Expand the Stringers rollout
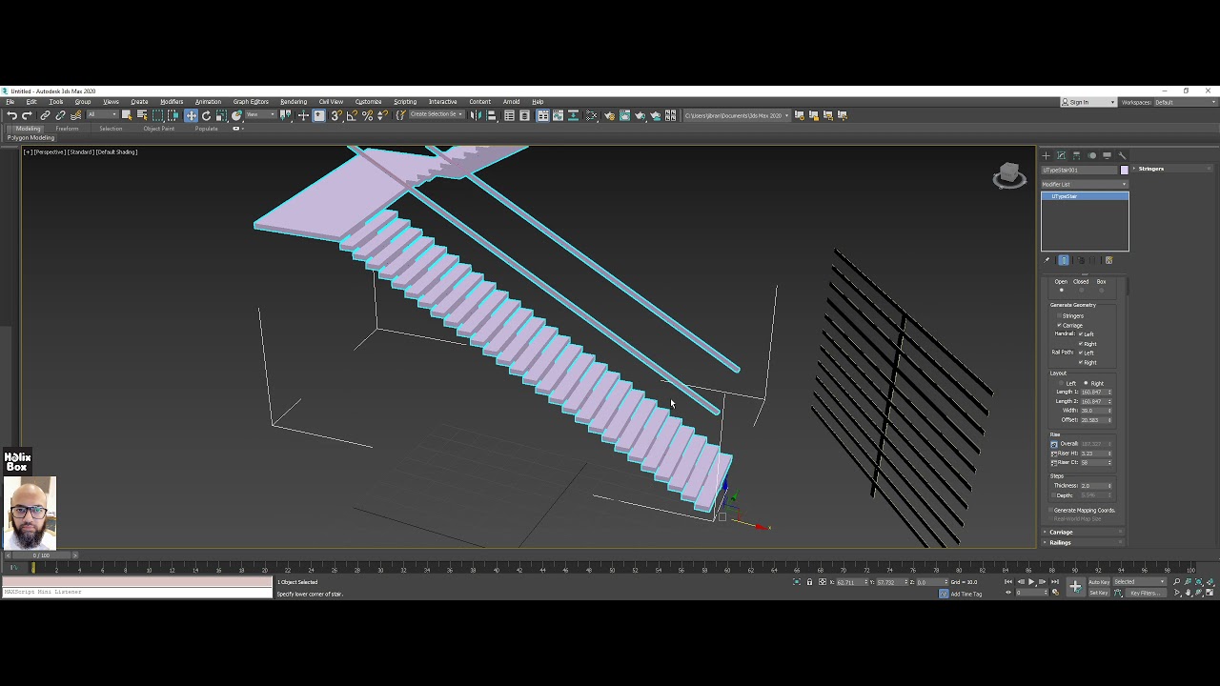The height and width of the screenshot is (686, 1220). (x=1171, y=169)
